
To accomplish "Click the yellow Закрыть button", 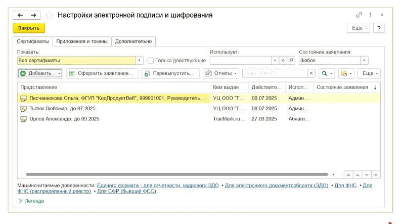I will [29, 28].
